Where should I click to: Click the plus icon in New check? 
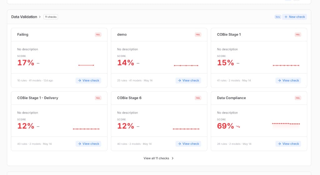286,17
